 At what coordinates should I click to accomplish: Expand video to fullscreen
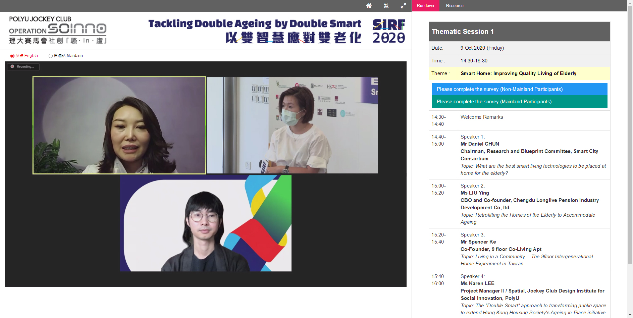click(404, 6)
